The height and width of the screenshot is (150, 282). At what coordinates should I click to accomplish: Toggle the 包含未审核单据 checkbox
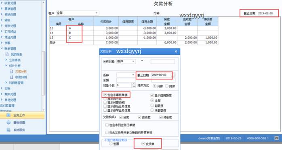tap(105, 95)
